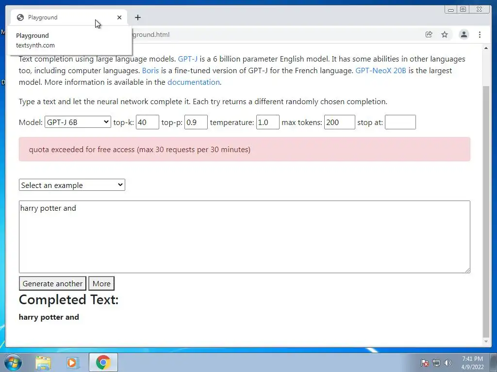497x372 pixels.
Task: Open the Boris link
Action: click(x=150, y=71)
